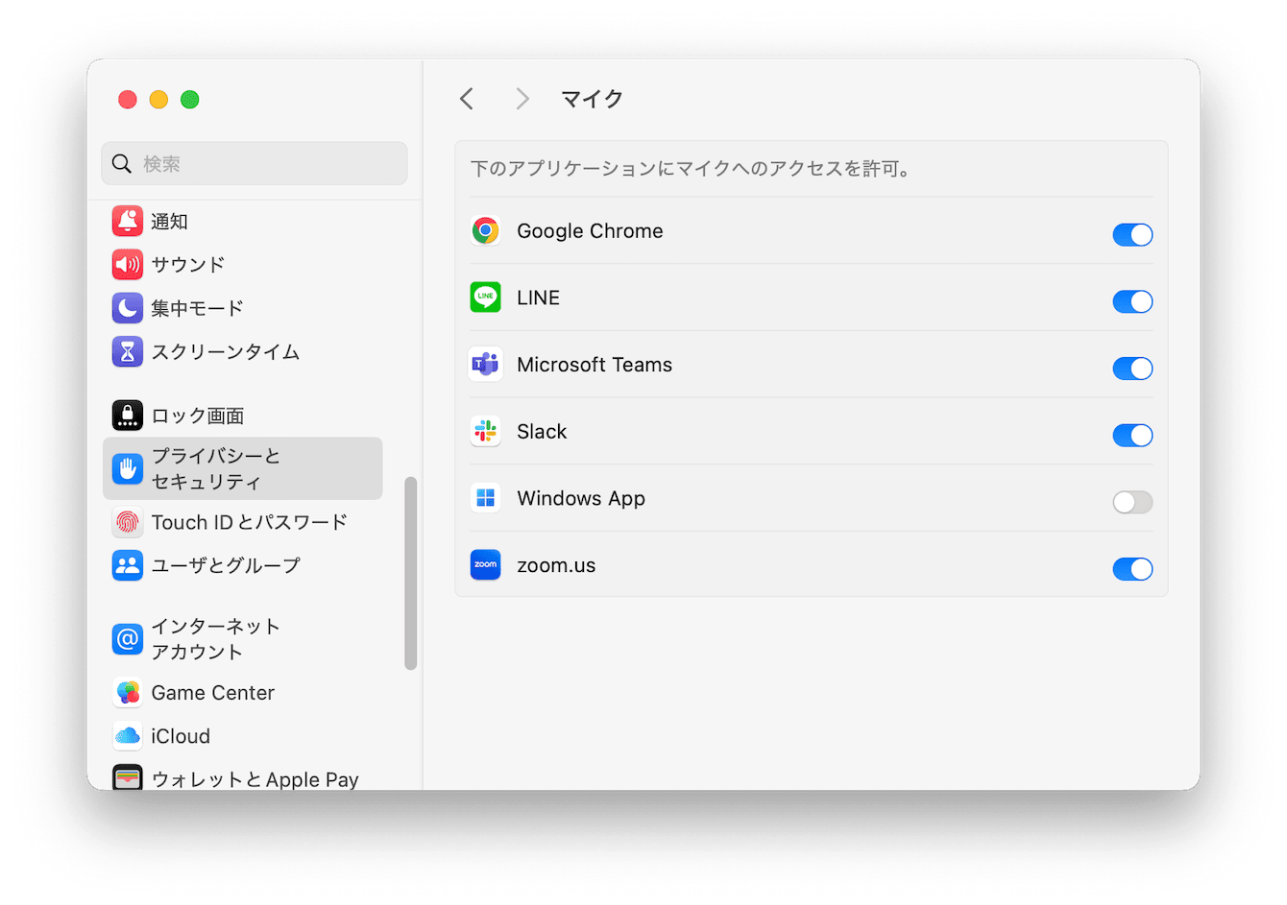1287x905 pixels.
Task: Open 通知 settings in sidebar
Action: (x=169, y=222)
